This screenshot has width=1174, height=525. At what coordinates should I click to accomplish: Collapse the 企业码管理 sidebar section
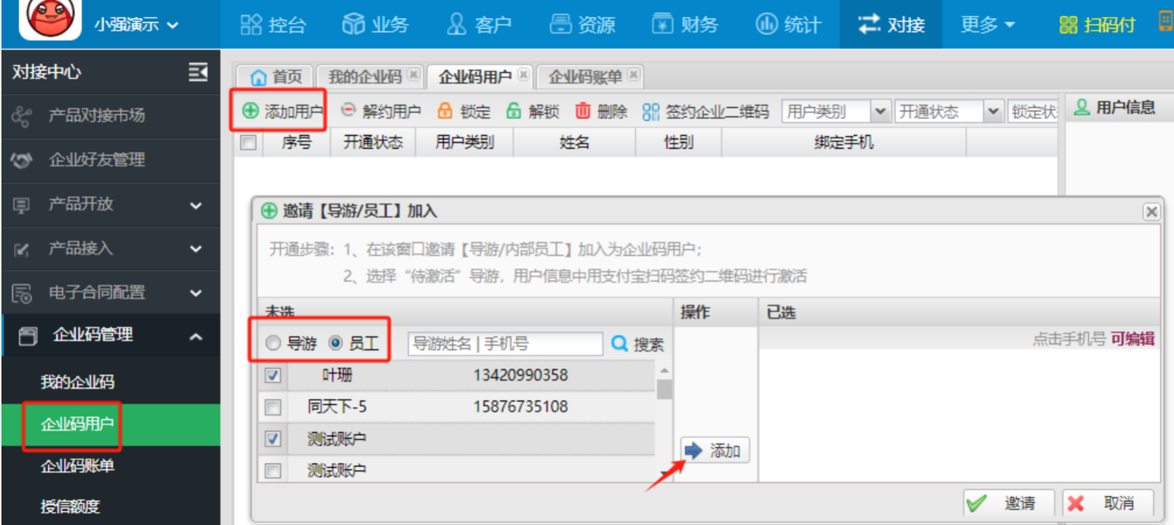(111, 335)
